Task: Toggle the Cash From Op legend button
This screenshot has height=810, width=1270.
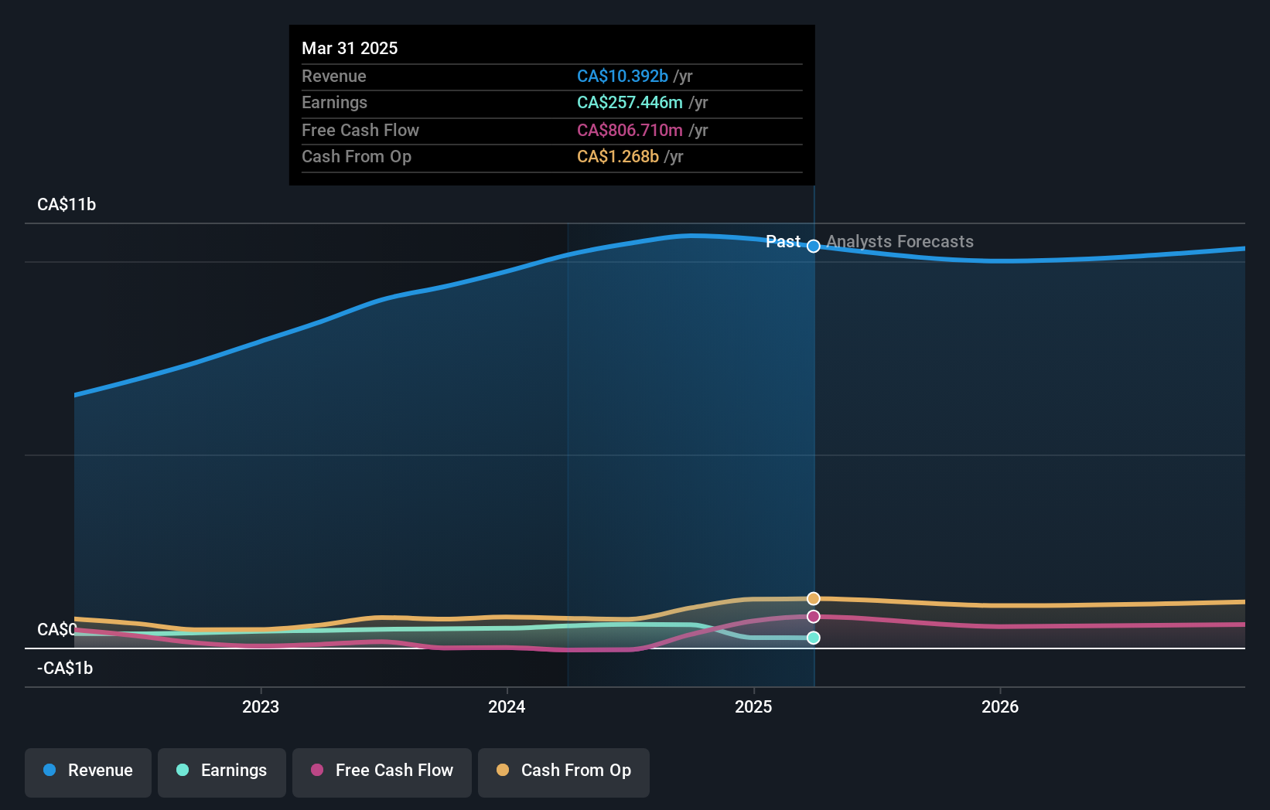Action: coord(564,772)
